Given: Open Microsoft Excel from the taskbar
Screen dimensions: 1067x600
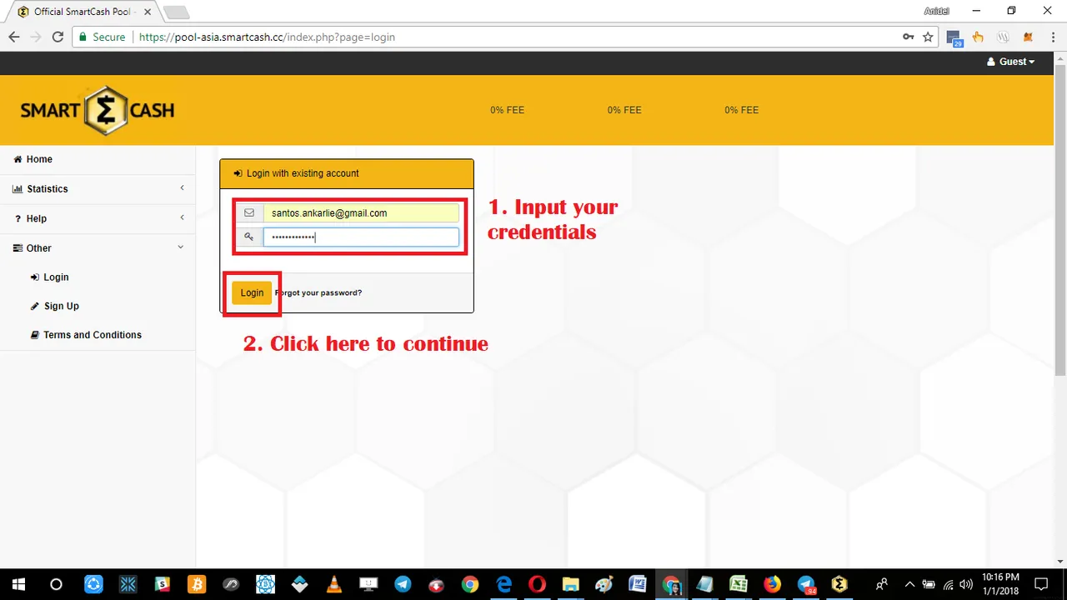Looking at the screenshot, I should coord(739,584).
